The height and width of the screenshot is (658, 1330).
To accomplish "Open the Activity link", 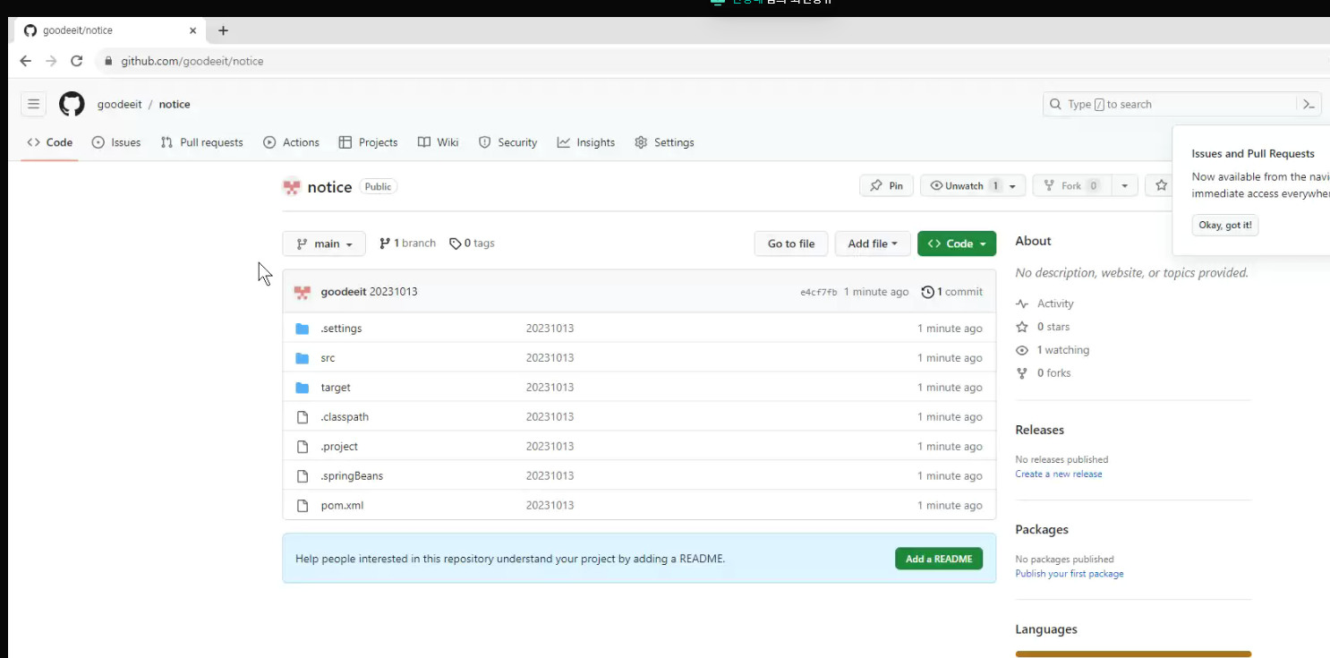I will coord(1044,303).
